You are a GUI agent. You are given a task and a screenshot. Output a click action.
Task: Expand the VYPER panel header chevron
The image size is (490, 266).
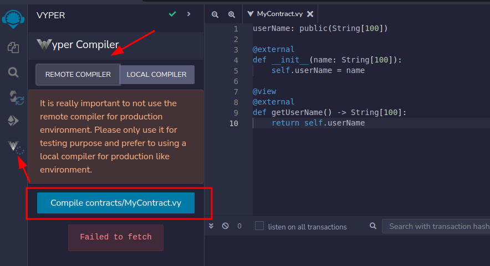click(x=189, y=14)
